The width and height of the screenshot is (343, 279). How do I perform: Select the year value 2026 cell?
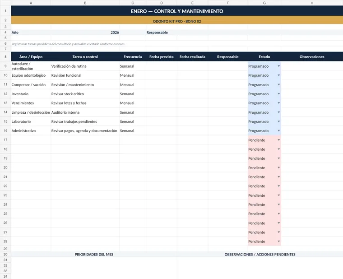tap(85, 33)
